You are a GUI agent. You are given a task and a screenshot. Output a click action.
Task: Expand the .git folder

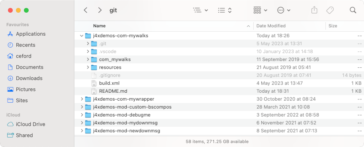pyautogui.click(x=88, y=44)
